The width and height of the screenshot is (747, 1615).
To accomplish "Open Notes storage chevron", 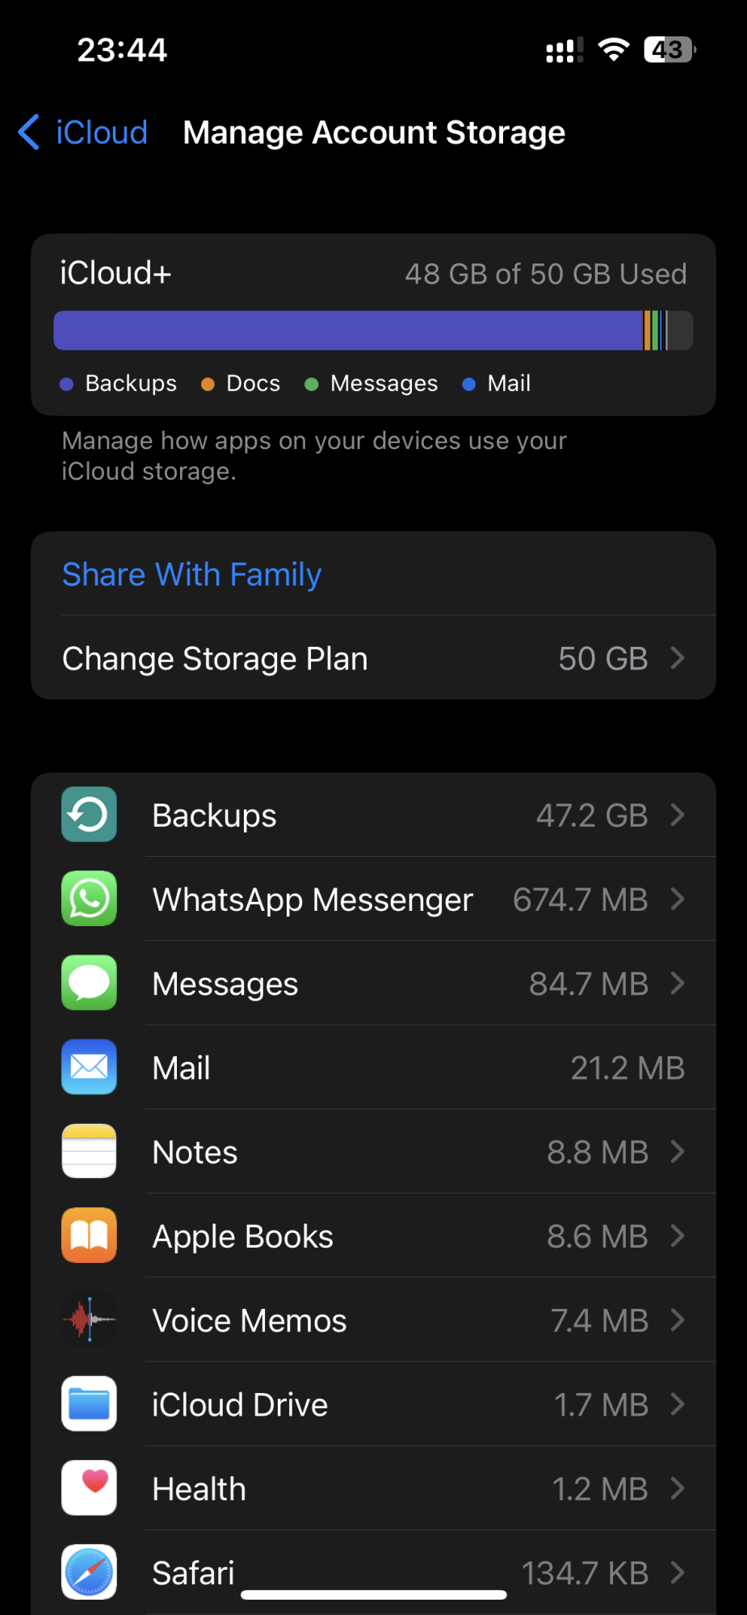I will (678, 1151).
